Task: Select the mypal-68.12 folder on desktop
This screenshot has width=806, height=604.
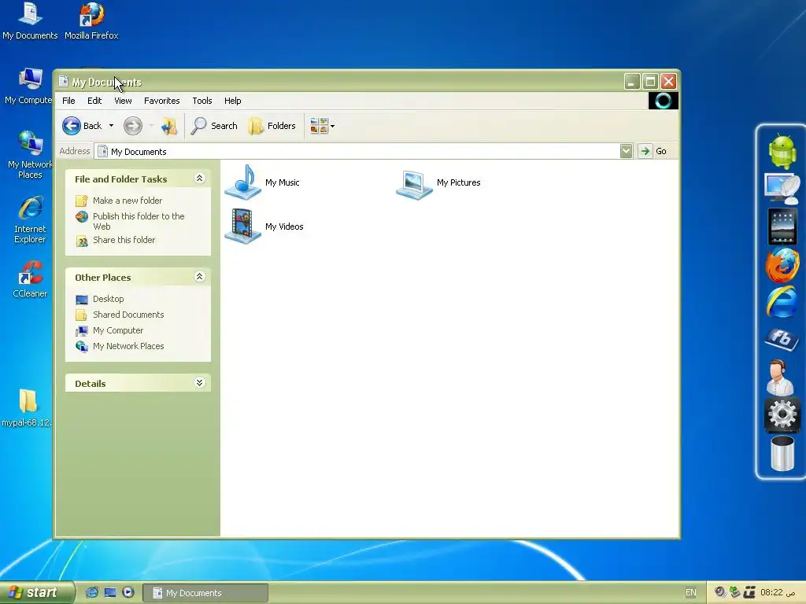Action: 27,408
